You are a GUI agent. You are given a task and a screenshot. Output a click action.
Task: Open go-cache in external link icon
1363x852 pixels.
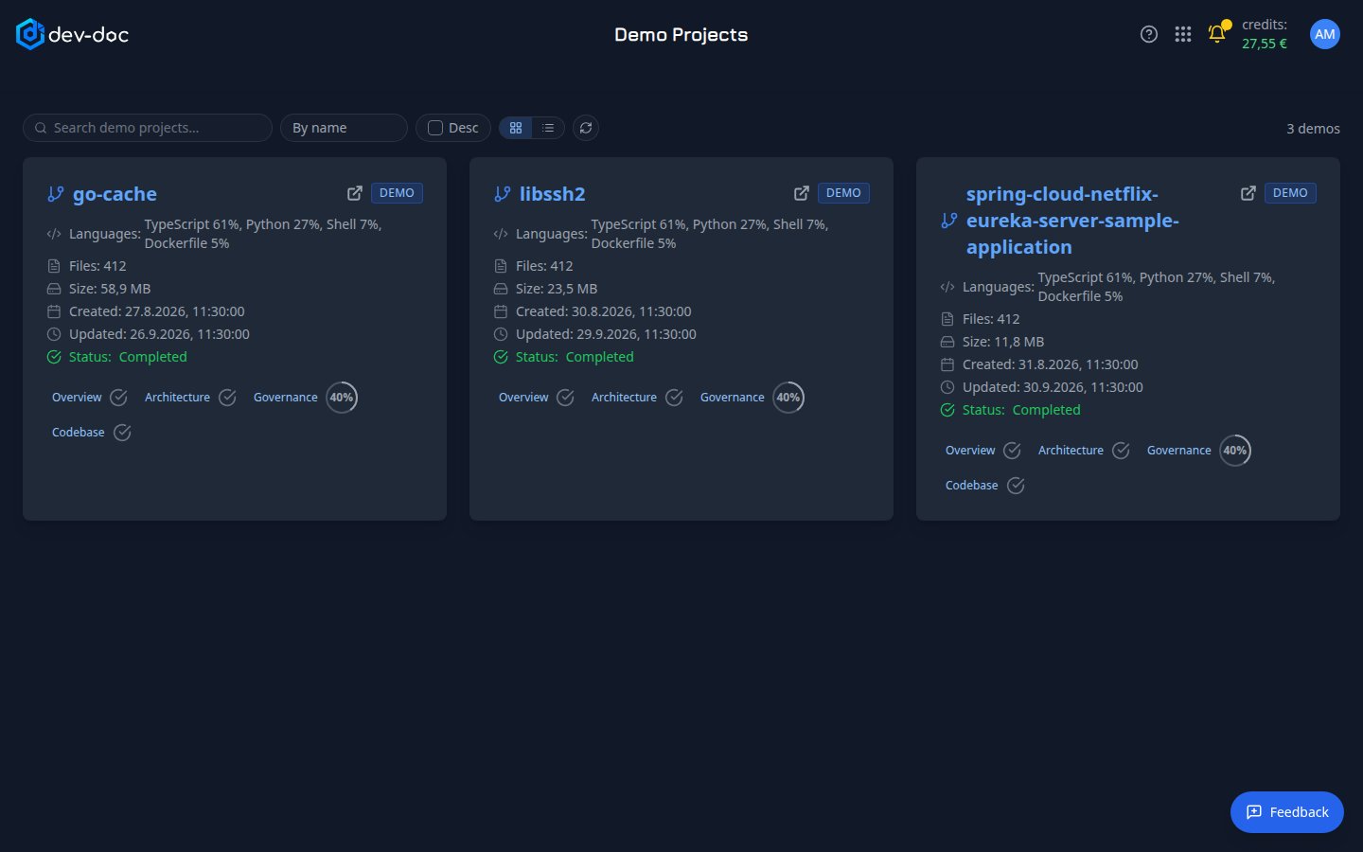pyautogui.click(x=355, y=193)
